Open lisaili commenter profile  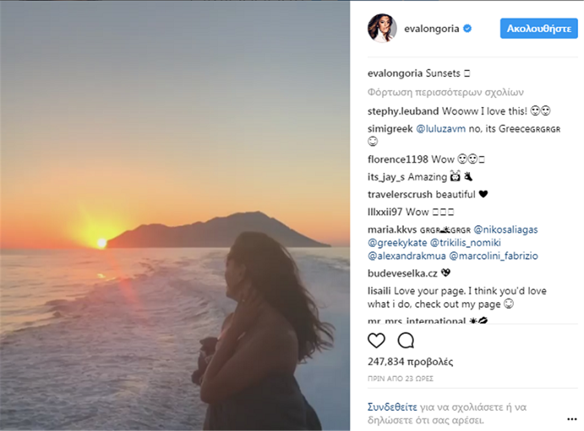point(379,291)
